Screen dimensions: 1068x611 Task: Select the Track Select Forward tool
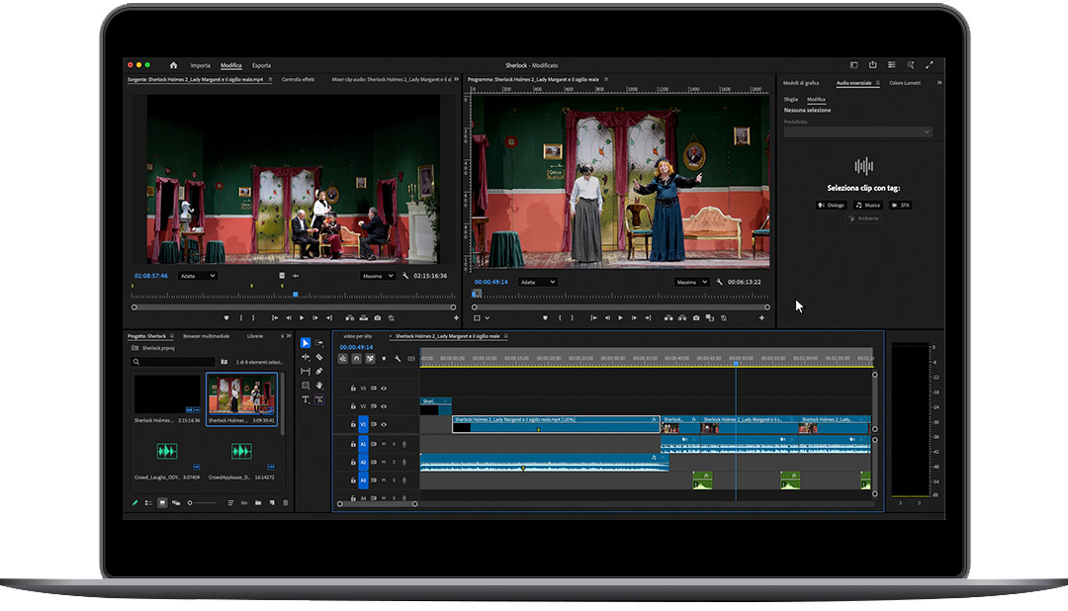pyautogui.click(x=319, y=343)
